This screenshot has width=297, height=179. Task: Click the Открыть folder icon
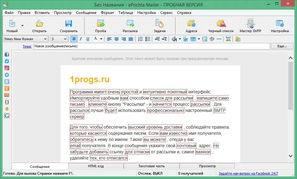click(39, 23)
